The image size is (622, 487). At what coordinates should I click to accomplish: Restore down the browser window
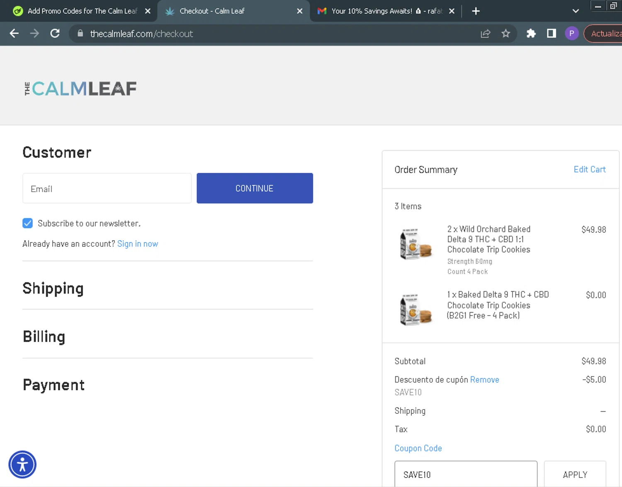click(x=613, y=6)
